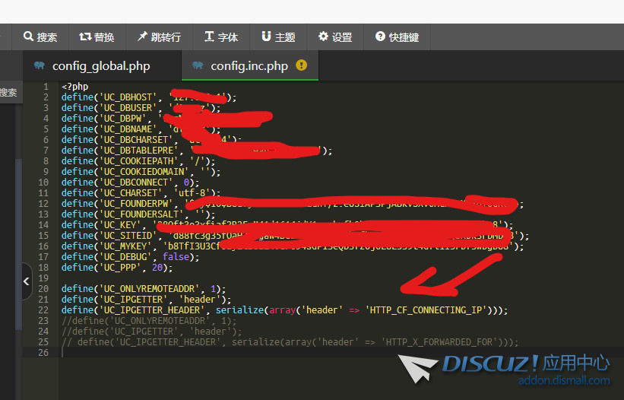Screen dimensions: 624x400
Task: Place cursor on empty line 26
Action: pyautogui.click(x=228, y=353)
